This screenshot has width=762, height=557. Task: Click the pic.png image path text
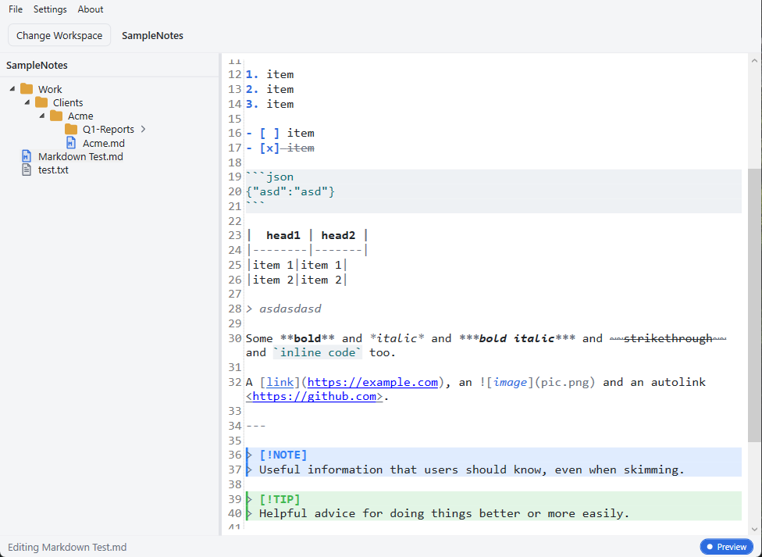click(x=564, y=382)
